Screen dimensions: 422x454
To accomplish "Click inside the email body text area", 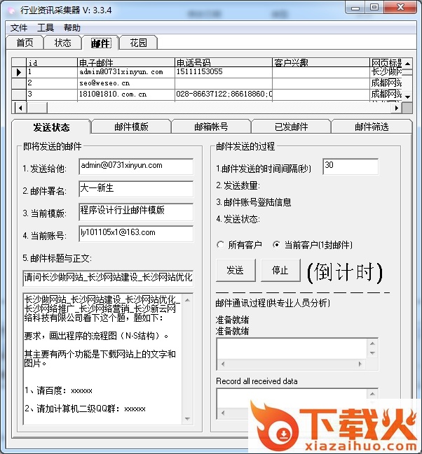I will [102, 359].
